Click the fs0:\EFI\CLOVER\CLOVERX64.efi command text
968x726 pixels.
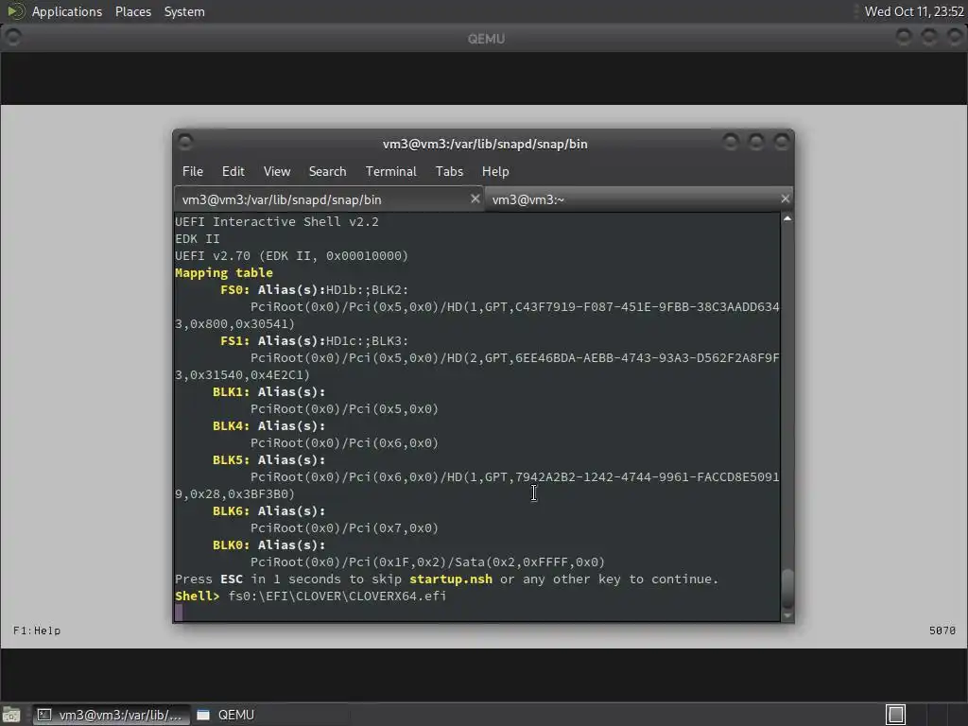click(x=337, y=596)
